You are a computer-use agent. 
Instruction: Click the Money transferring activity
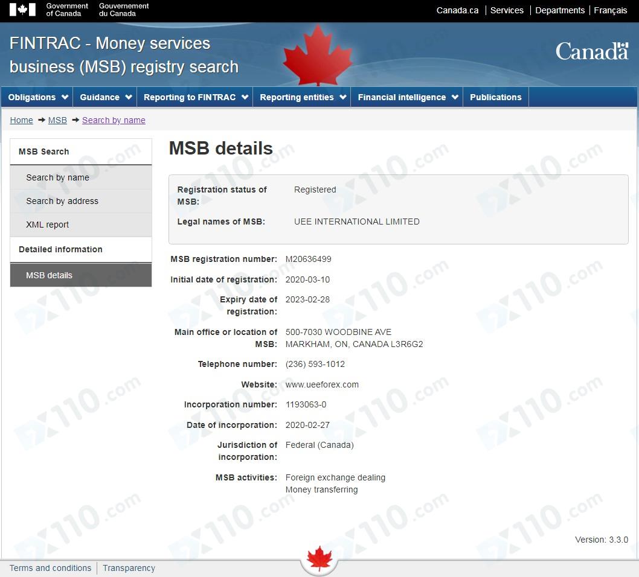pyautogui.click(x=321, y=489)
